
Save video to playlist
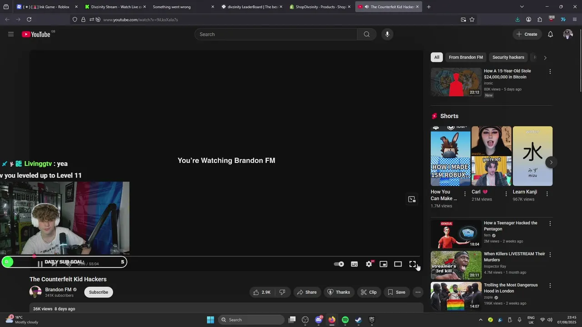(x=396, y=292)
